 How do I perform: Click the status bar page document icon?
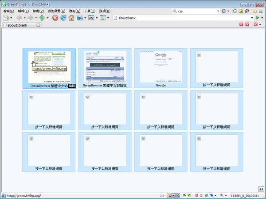pyautogui.click(x=162, y=195)
